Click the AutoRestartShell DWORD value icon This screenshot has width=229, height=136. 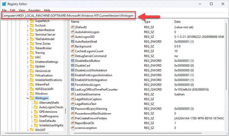[73, 42]
